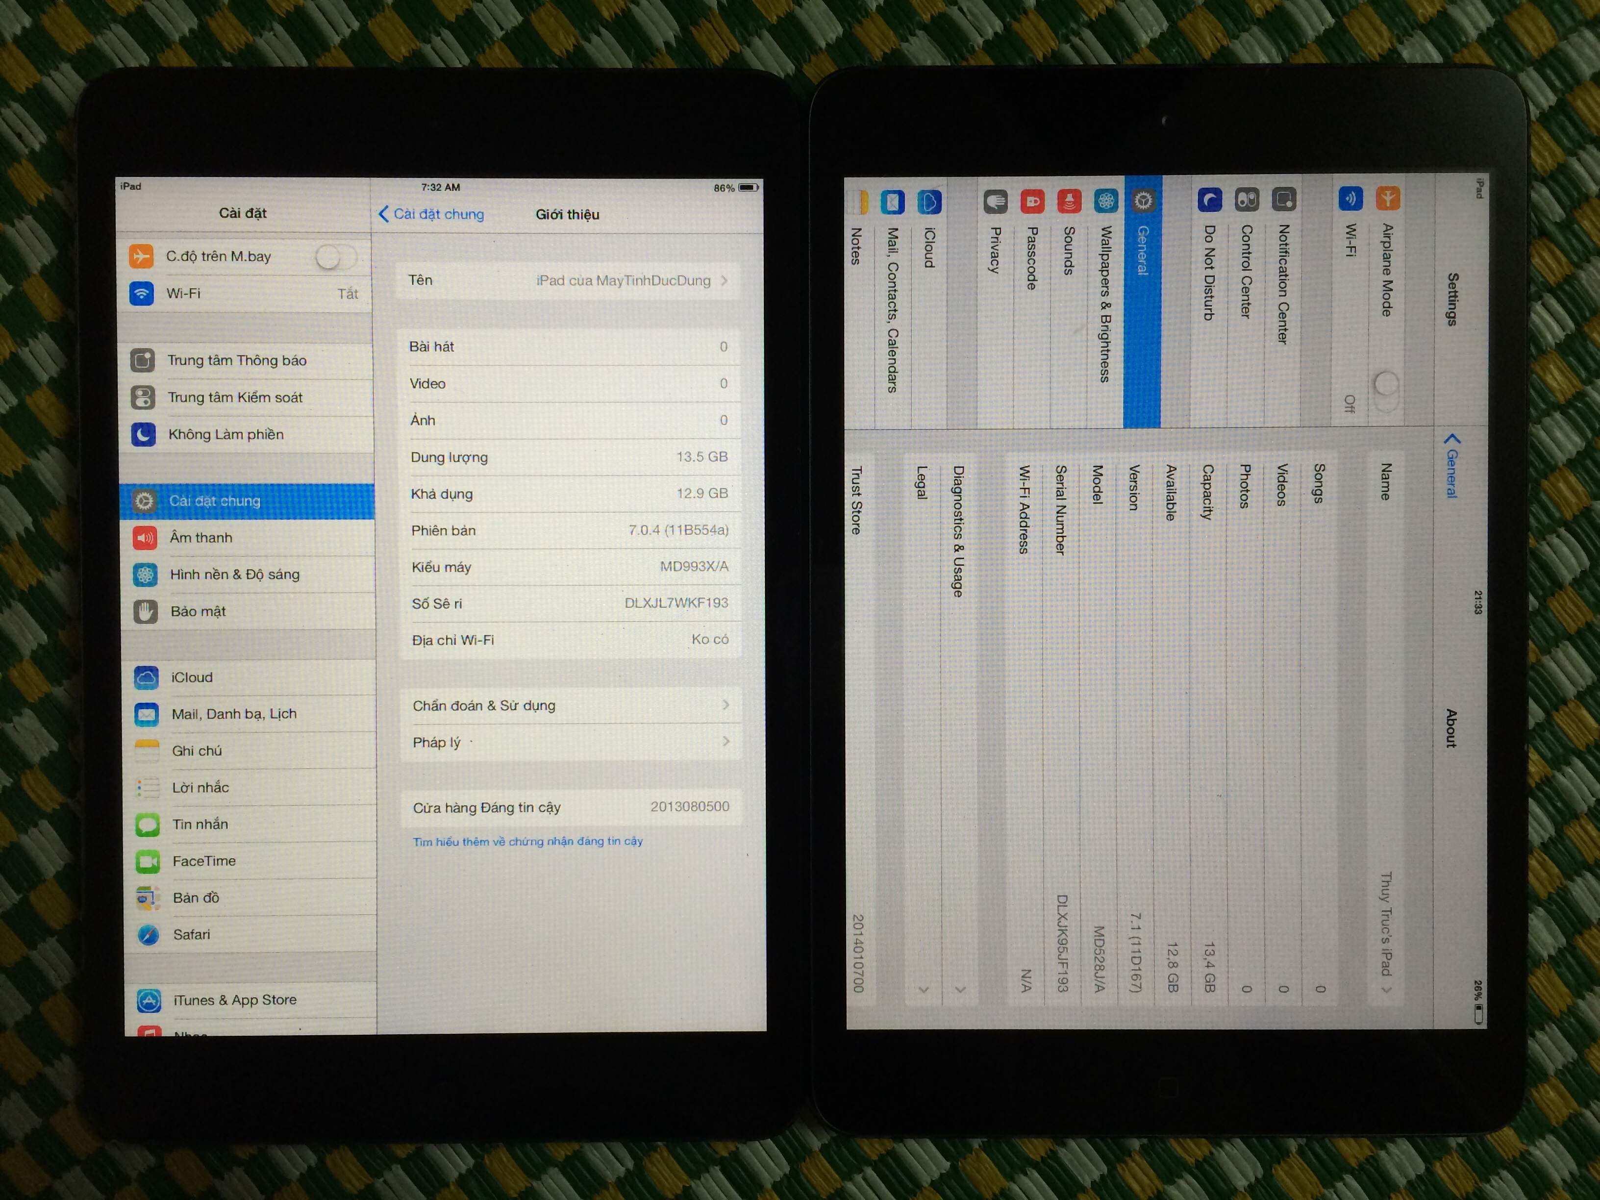Tap the Tin nhắn messages icon
The height and width of the screenshot is (1200, 1600).
(148, 825)
